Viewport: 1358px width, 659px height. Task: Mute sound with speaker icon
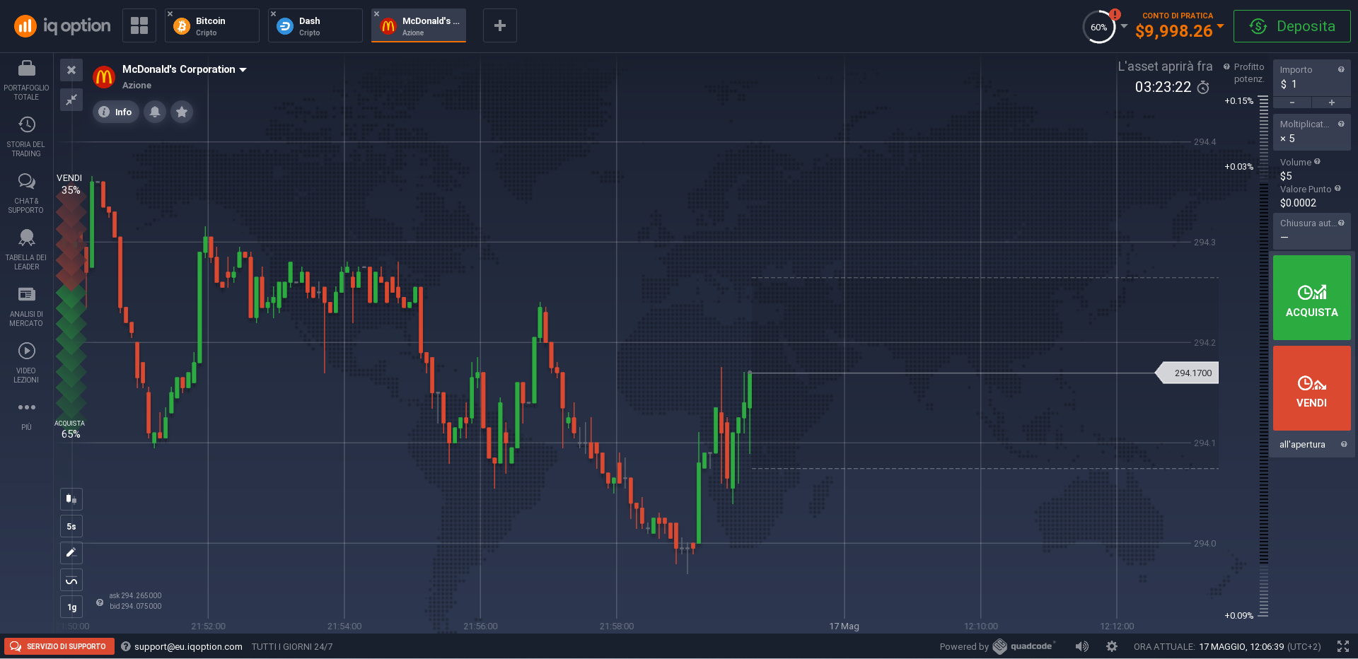tap(1082, 646)
